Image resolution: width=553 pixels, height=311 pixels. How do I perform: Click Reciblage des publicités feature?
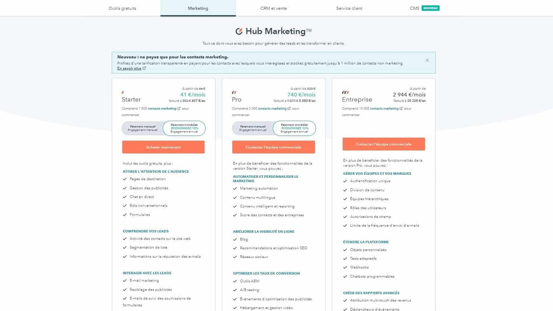(x=151, y=289)
